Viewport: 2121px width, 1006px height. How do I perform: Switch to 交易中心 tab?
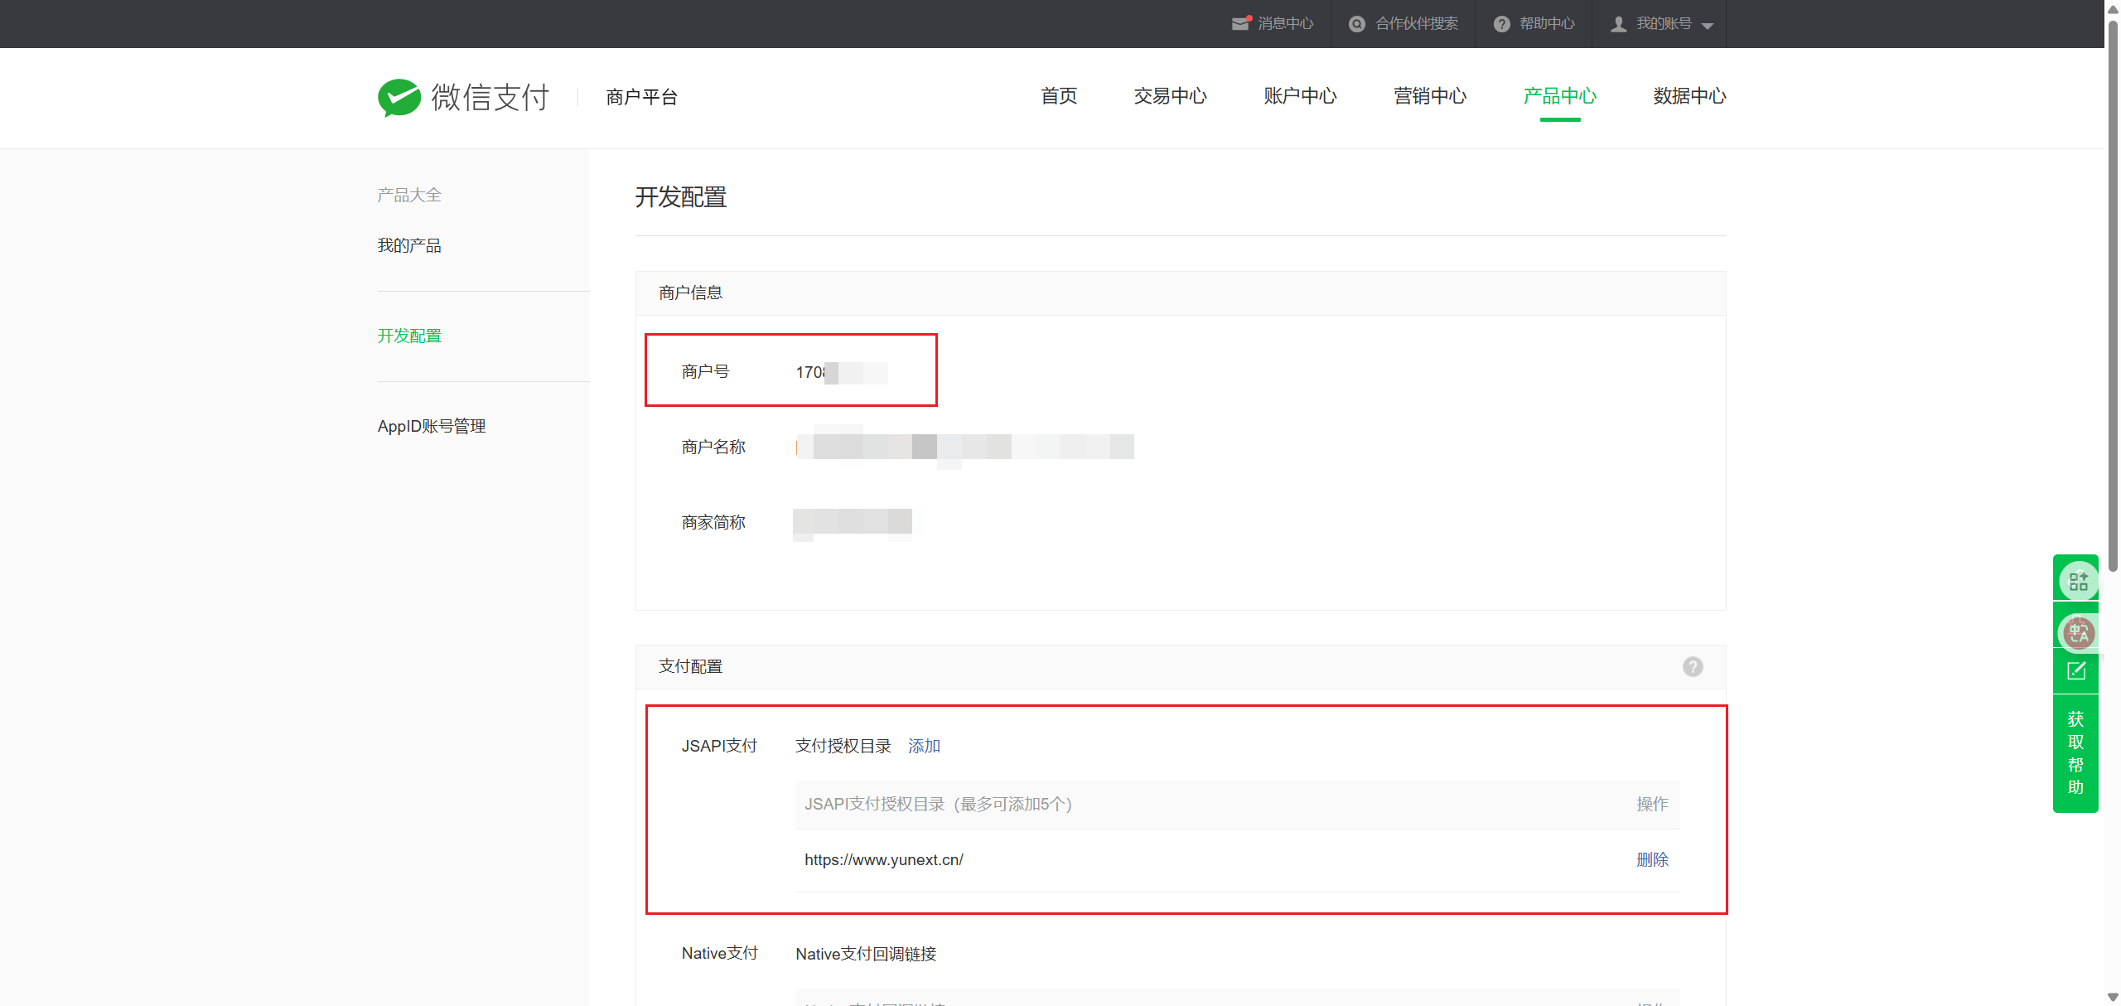pyautogui.click(x=1170, y=96)
